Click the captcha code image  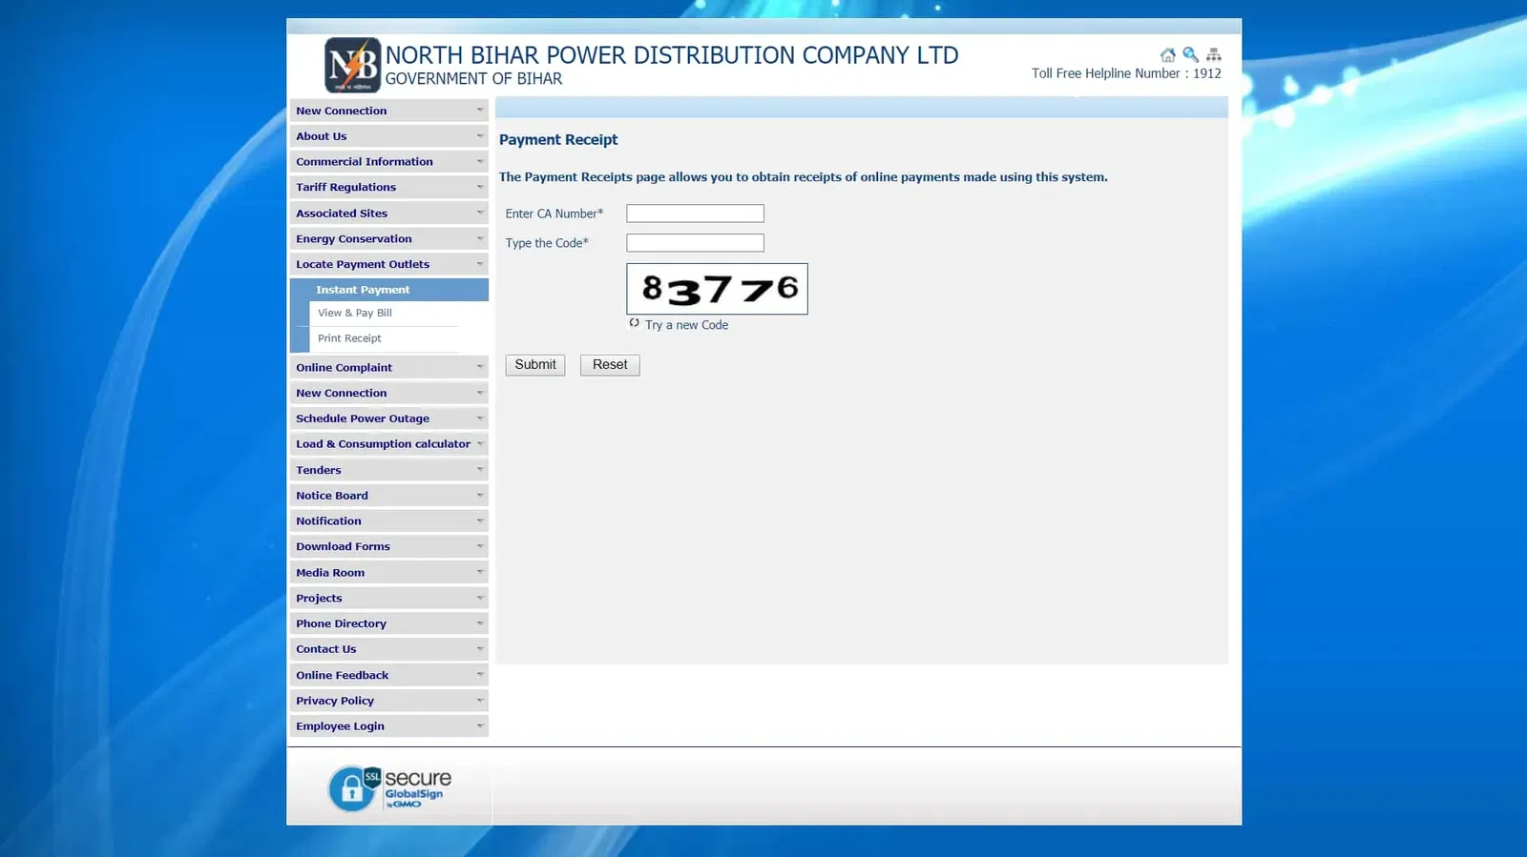click(x=717, y=289)
